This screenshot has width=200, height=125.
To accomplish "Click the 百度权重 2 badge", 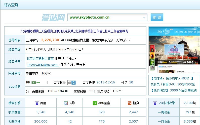I will click(72, 83).
